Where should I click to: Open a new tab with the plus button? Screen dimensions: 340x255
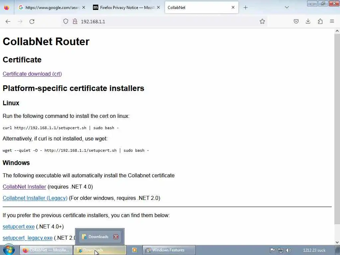pyautogui.click(x=245, y=8)
